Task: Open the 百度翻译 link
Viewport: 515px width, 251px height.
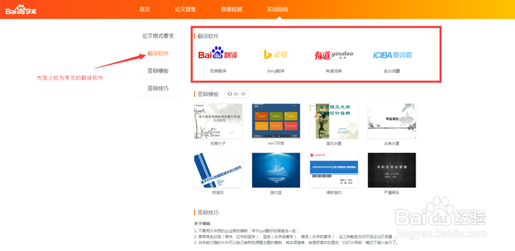Action: click(218, 71)
